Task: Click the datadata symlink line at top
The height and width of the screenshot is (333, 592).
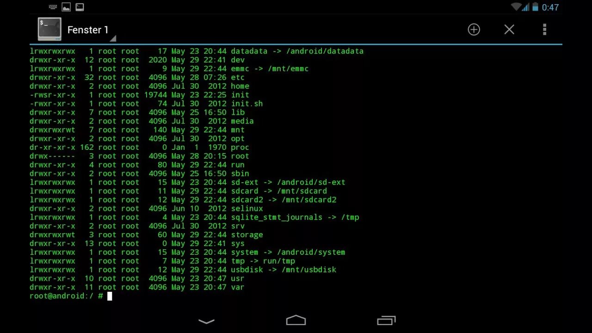Action: pos(197,51)
